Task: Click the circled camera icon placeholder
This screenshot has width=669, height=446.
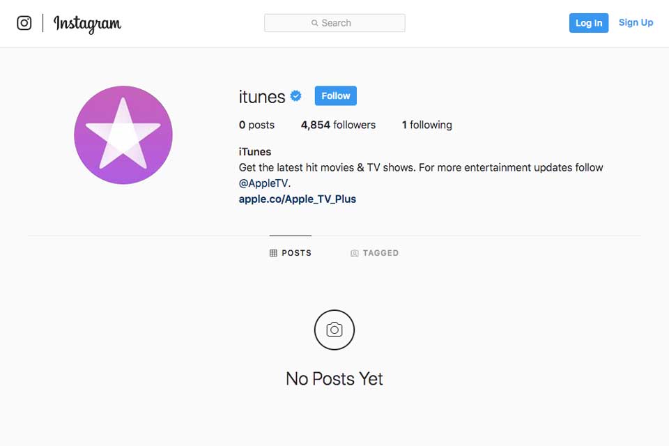Action: (x=334, y=330)
